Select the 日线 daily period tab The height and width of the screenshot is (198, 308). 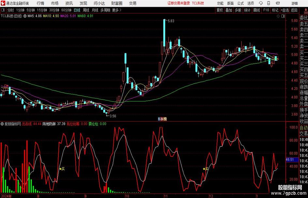point(77,10)
